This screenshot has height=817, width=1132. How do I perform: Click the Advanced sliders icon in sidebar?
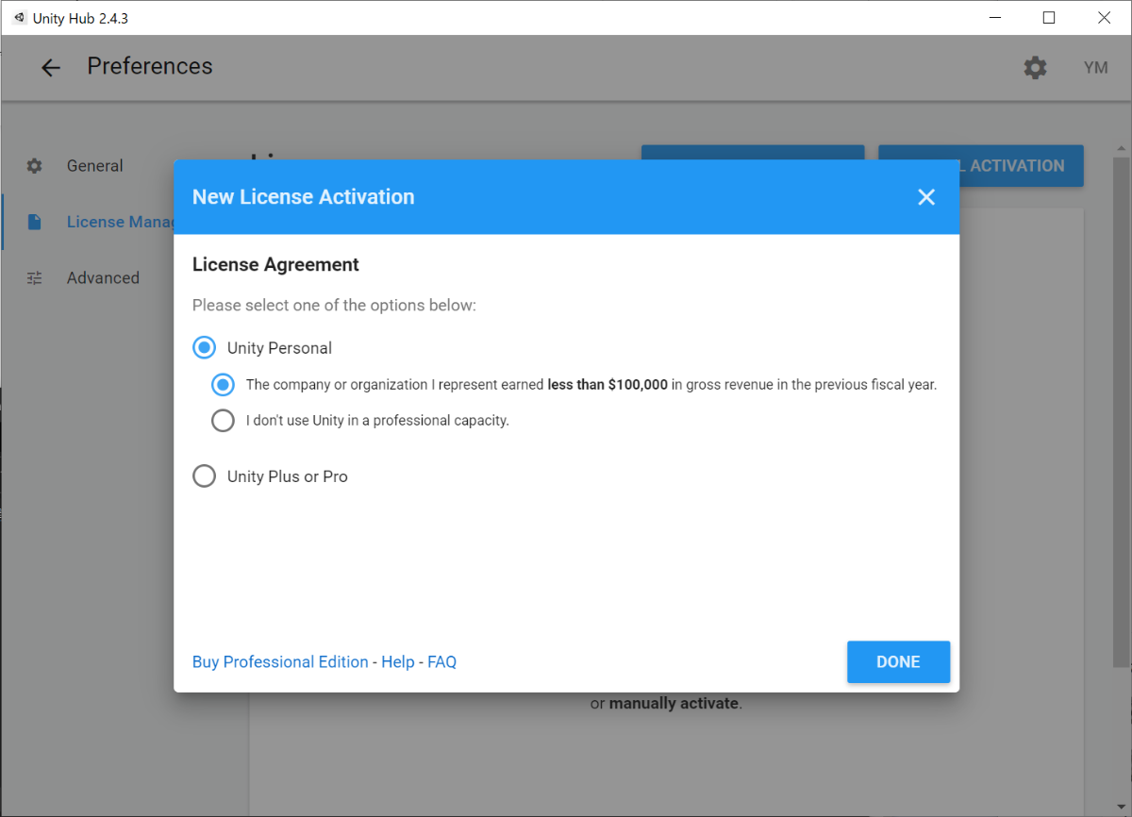(x=35, y=278)
